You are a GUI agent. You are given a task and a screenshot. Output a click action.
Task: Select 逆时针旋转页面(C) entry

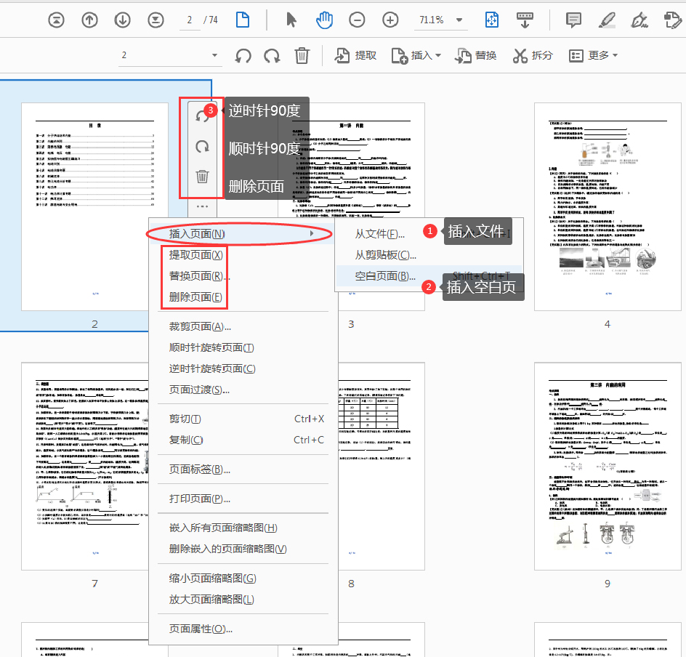(243, 368)
